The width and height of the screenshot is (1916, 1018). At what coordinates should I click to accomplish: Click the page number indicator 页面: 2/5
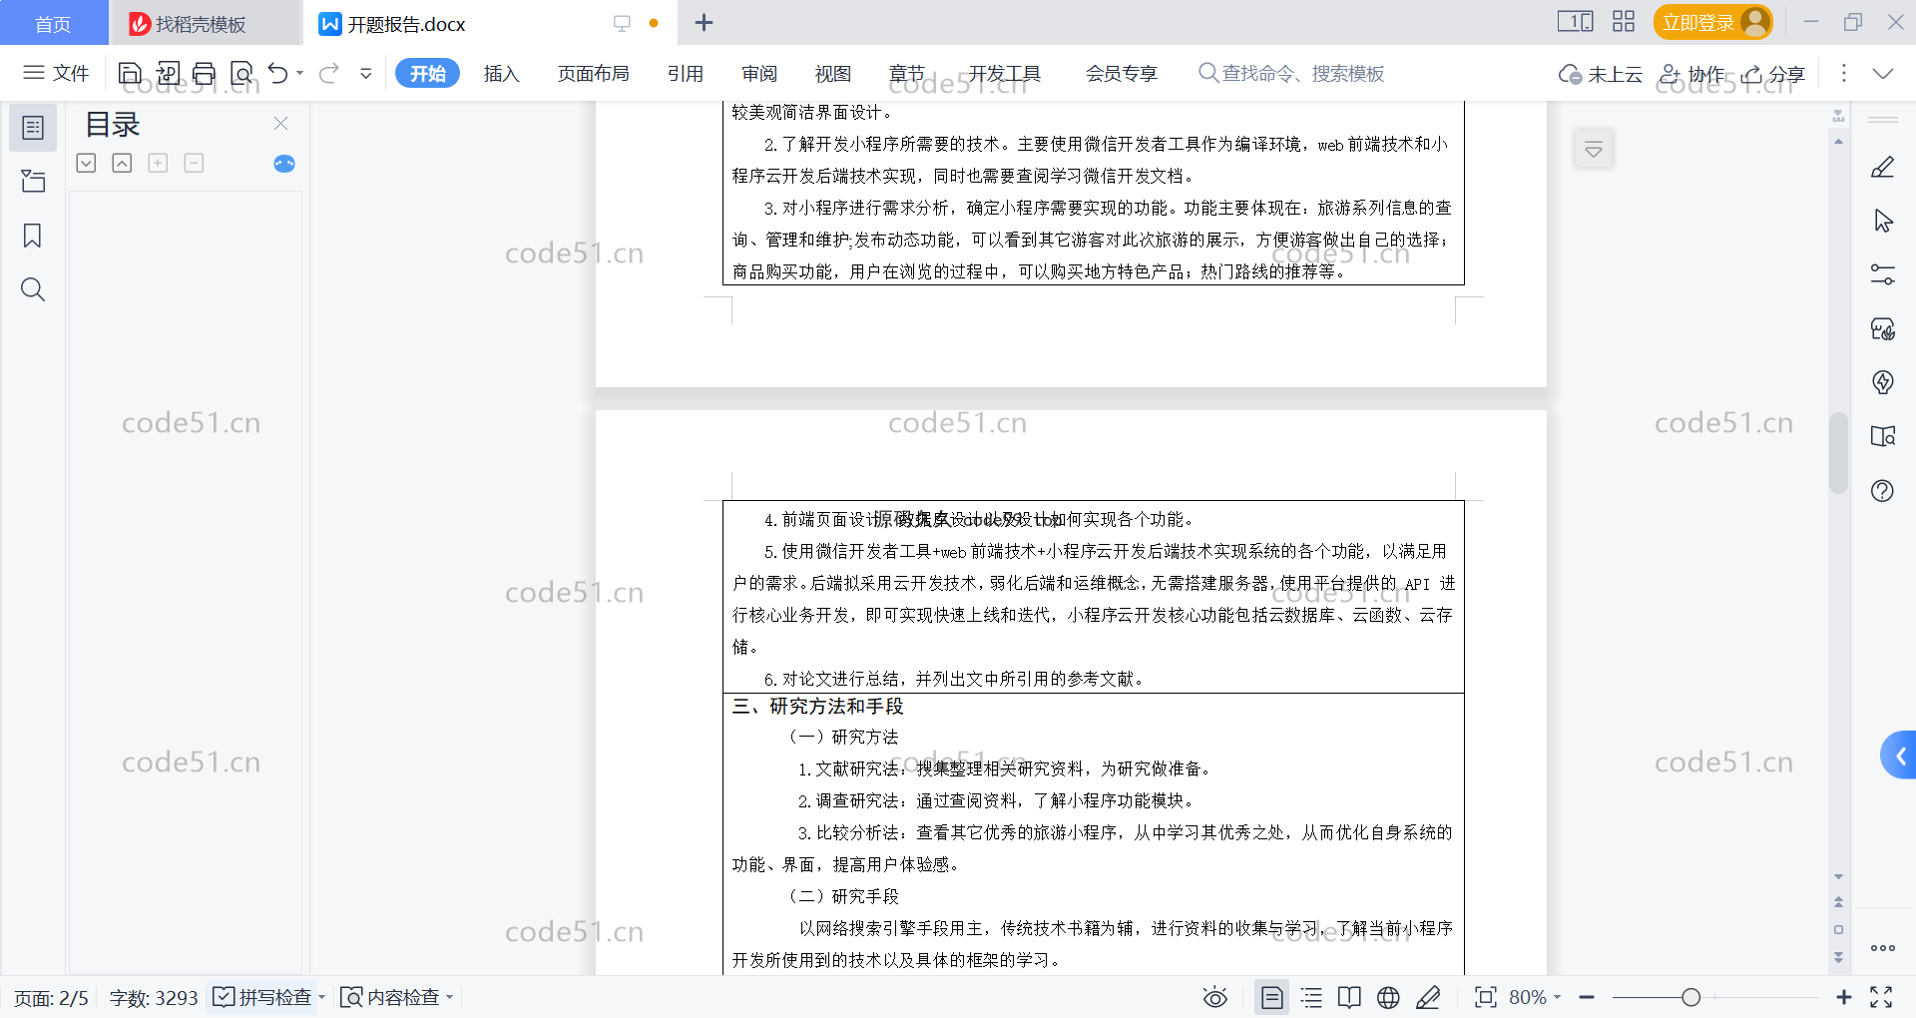[x=51, y=998]
